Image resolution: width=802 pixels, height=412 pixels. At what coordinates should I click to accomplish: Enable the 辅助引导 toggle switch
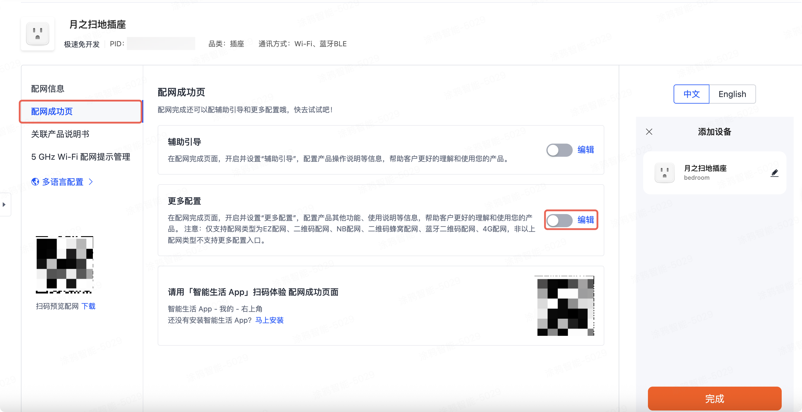[x=559, y=150]
